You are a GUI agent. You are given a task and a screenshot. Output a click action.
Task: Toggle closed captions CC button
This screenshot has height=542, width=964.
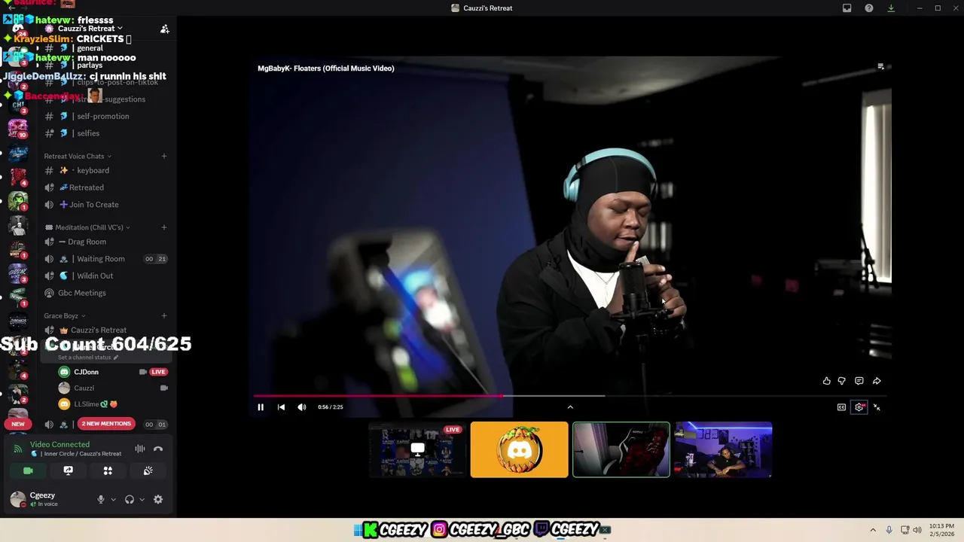pyautogui.click(x=842, y=407)
